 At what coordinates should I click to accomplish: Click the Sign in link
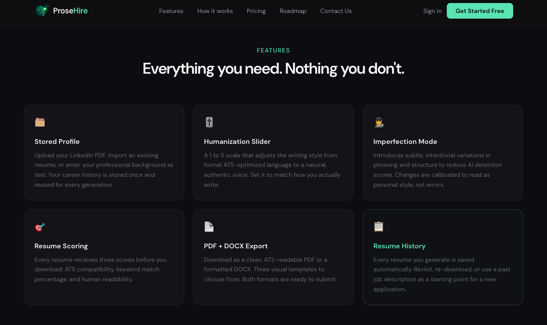[432, 11]
